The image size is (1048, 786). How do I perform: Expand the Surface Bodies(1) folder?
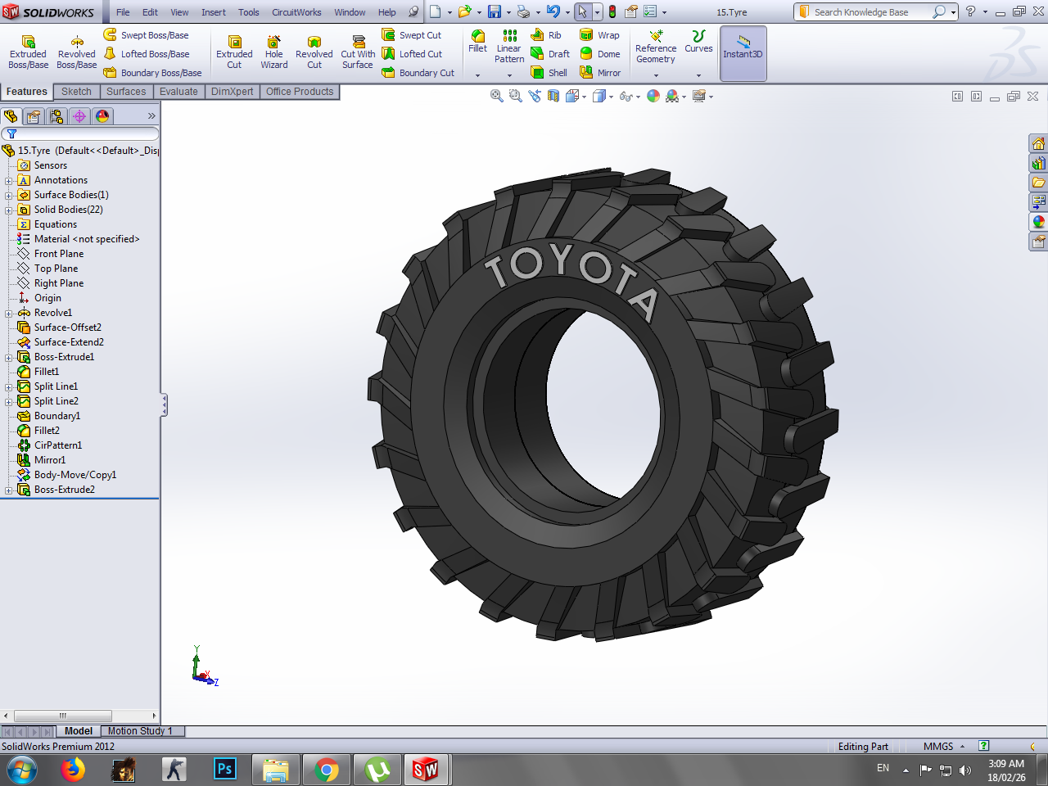(9, 195)
